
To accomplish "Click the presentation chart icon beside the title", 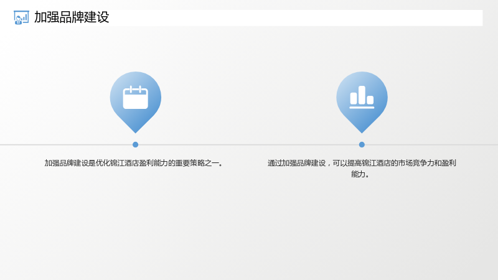I will pos(21,17).
